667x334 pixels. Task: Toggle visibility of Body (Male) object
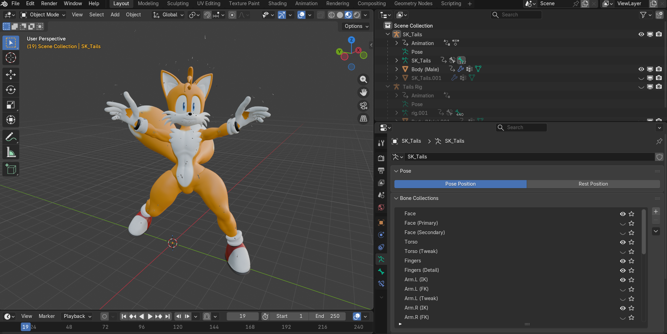click(641, 69)
